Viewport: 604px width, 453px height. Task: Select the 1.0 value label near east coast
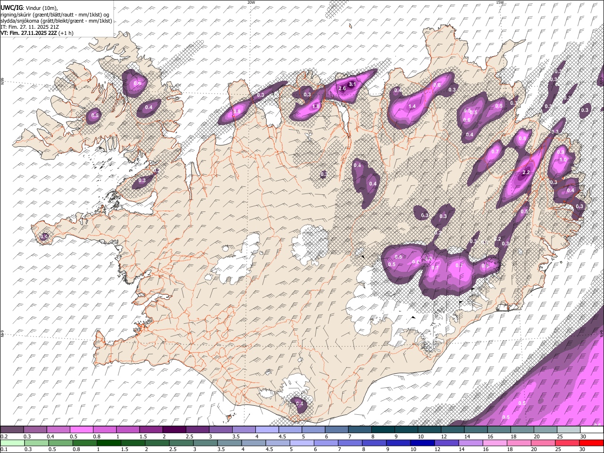(x=562, y=160)
